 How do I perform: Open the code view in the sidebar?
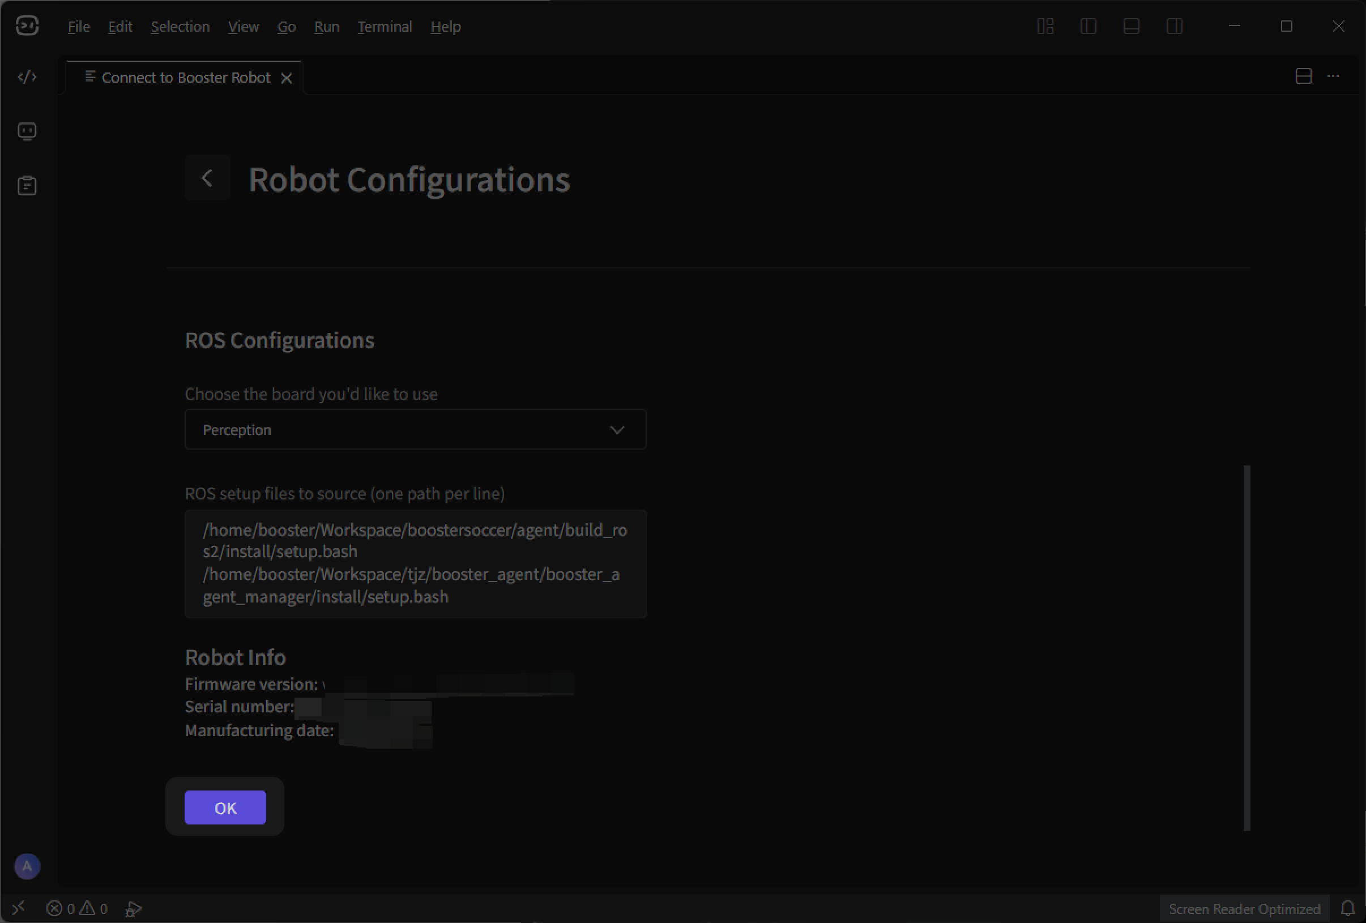click(27, 77)
